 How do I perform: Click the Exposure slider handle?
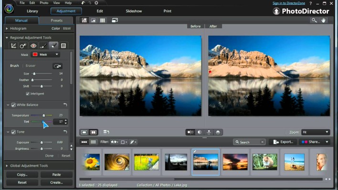click(42, 142)
